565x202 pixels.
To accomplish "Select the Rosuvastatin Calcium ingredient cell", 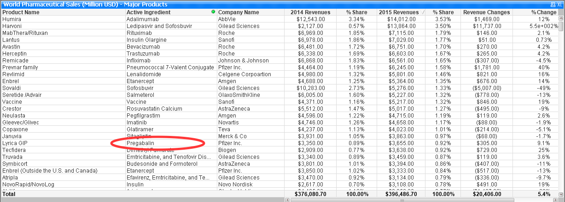I will 171,109.
